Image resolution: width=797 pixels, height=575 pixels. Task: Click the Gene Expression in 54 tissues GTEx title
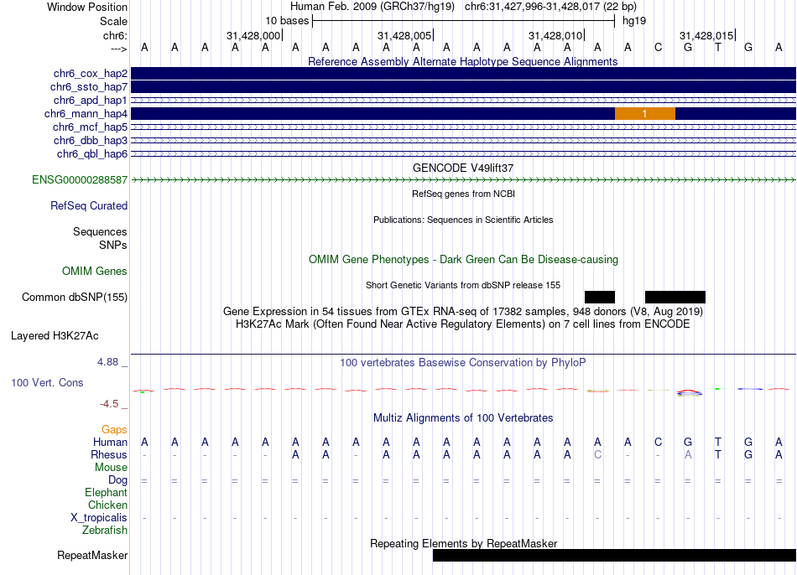tap(463, 311)
